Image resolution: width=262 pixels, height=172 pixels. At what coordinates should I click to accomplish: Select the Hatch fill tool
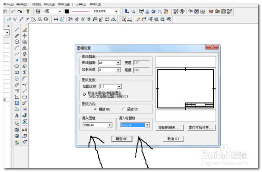tap(17, 103)
